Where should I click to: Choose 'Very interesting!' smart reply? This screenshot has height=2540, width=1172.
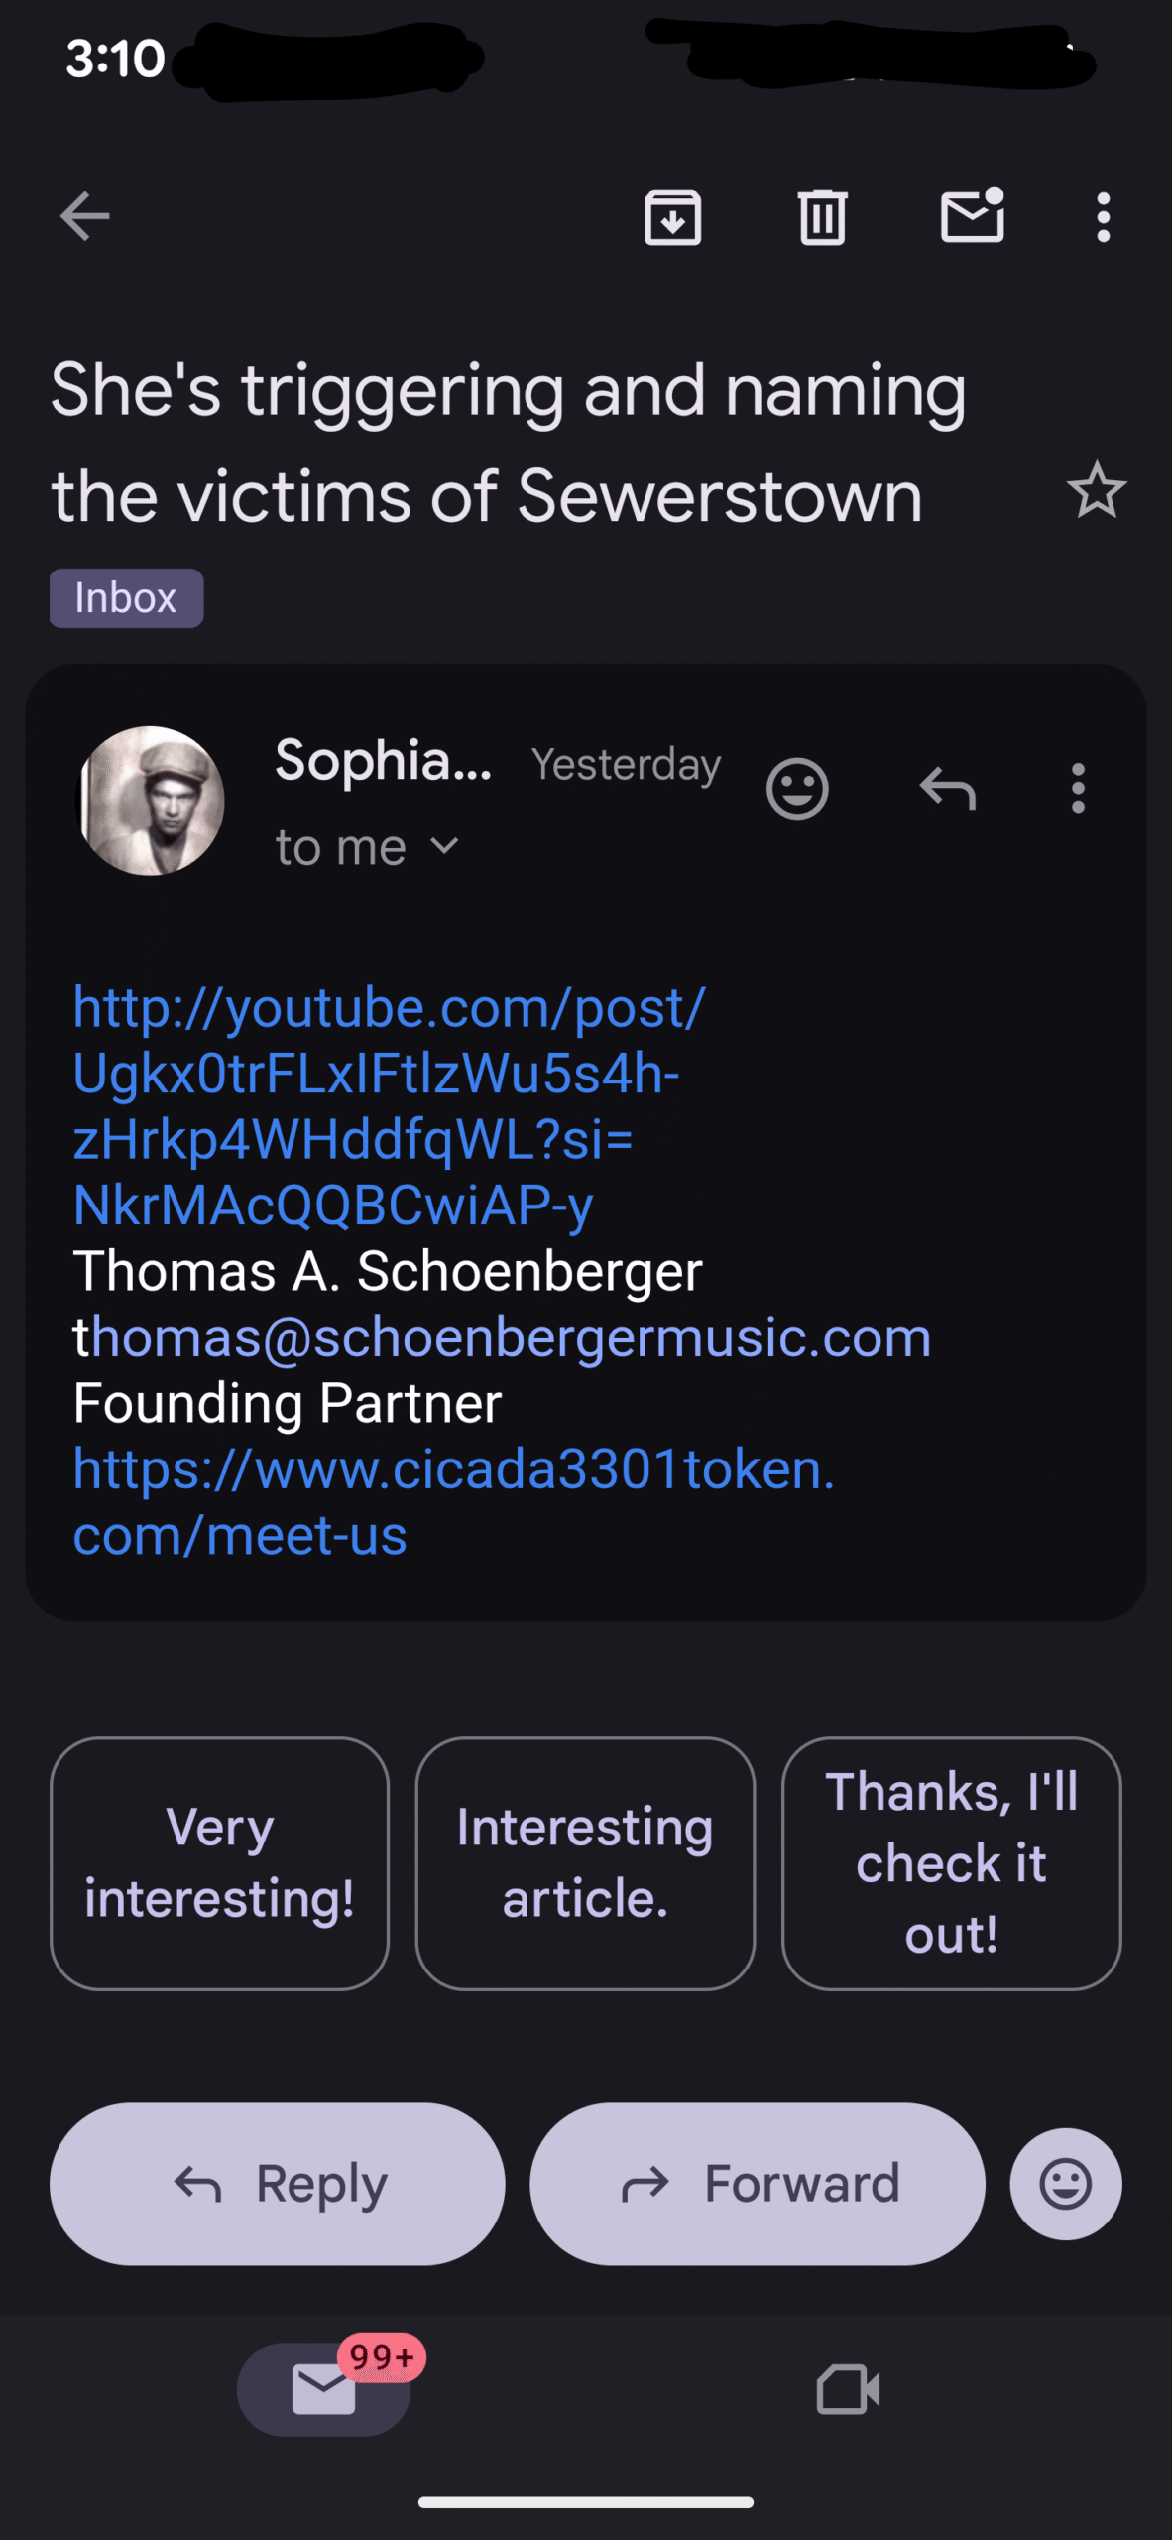tap(219, 1862)
